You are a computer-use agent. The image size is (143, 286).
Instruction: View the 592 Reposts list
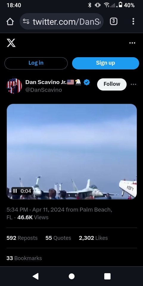[x=22, y=238]
